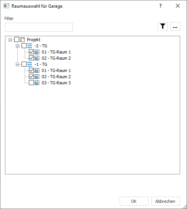187x209 pixels.
Task: Tick the -1 - TG level checkbox
Action: point(24,64)
